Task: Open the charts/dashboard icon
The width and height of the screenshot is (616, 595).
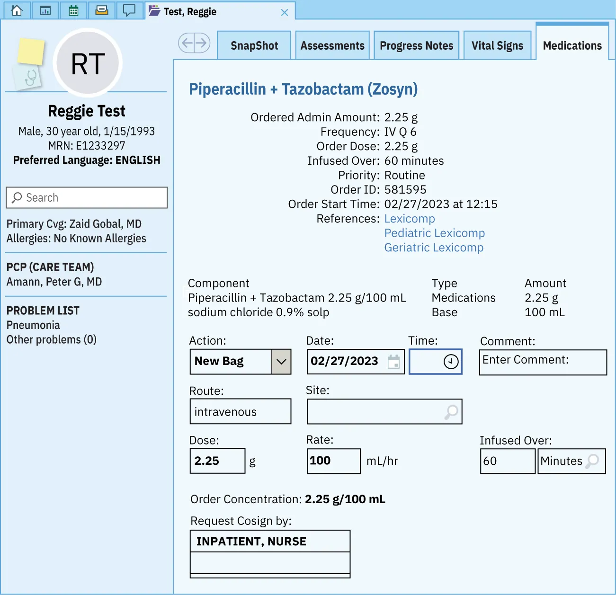Action: (x=45, y=10)
